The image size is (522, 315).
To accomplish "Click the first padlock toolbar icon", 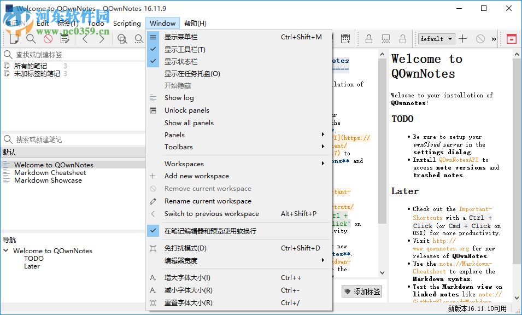I will click(369, 39).
